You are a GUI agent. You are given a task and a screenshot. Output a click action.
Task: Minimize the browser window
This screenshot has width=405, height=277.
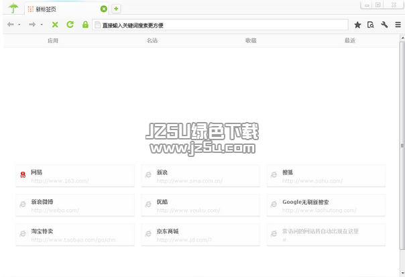[367, 5]
